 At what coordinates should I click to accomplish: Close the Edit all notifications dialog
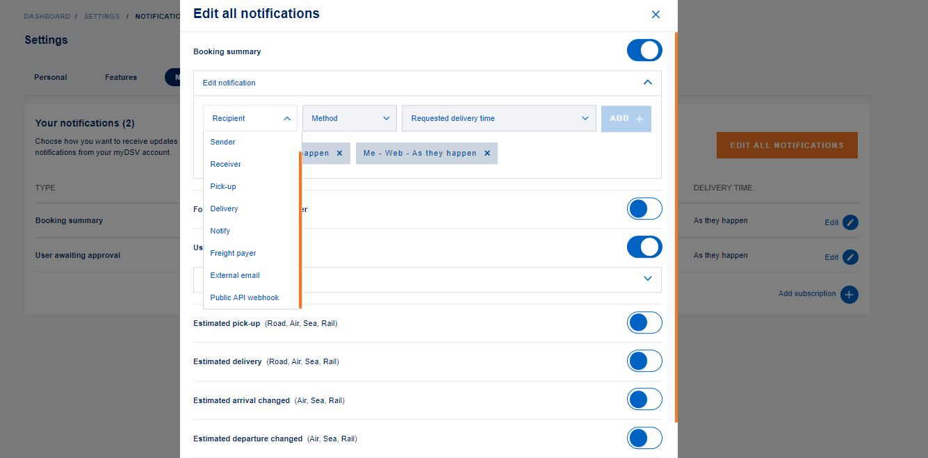pos(655,15)
